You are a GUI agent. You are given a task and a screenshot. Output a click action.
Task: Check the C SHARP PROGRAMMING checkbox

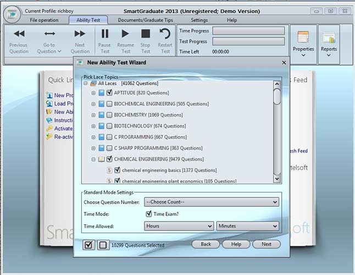pos(109,148)
